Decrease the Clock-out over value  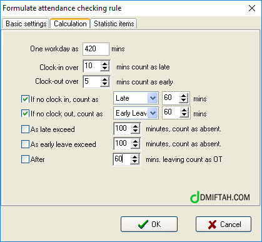tap(104, 84)
